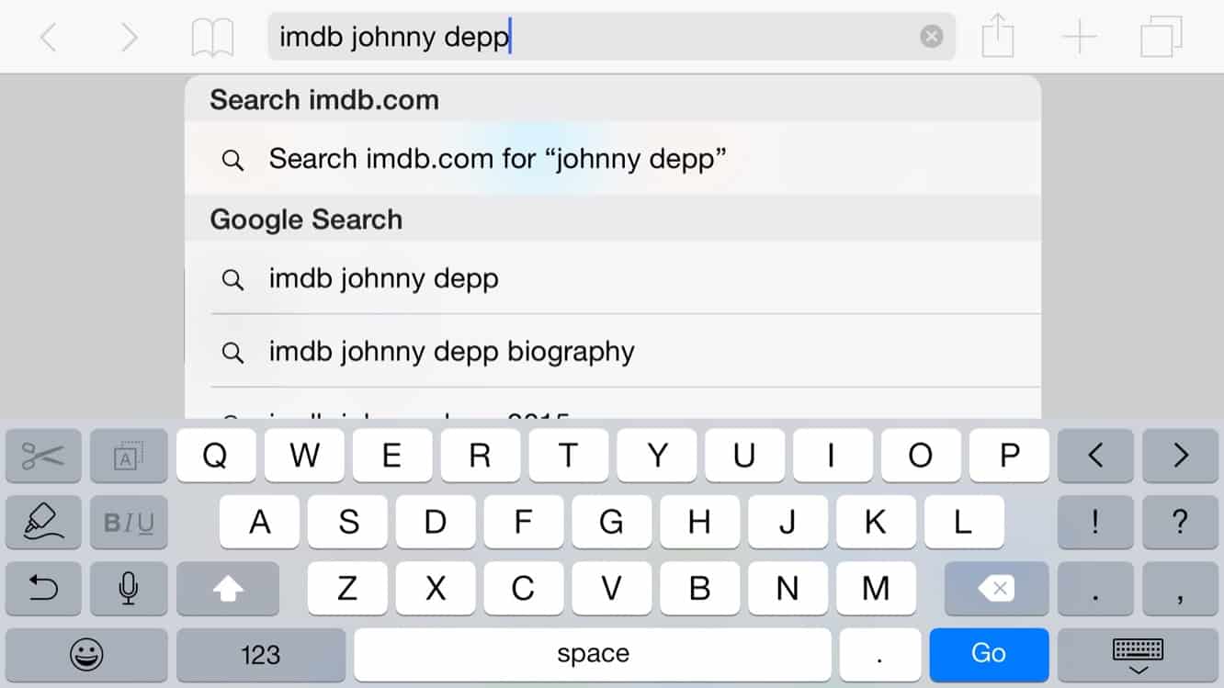
Task: Go back with the browser back chevron
Action: pos(48,38)
